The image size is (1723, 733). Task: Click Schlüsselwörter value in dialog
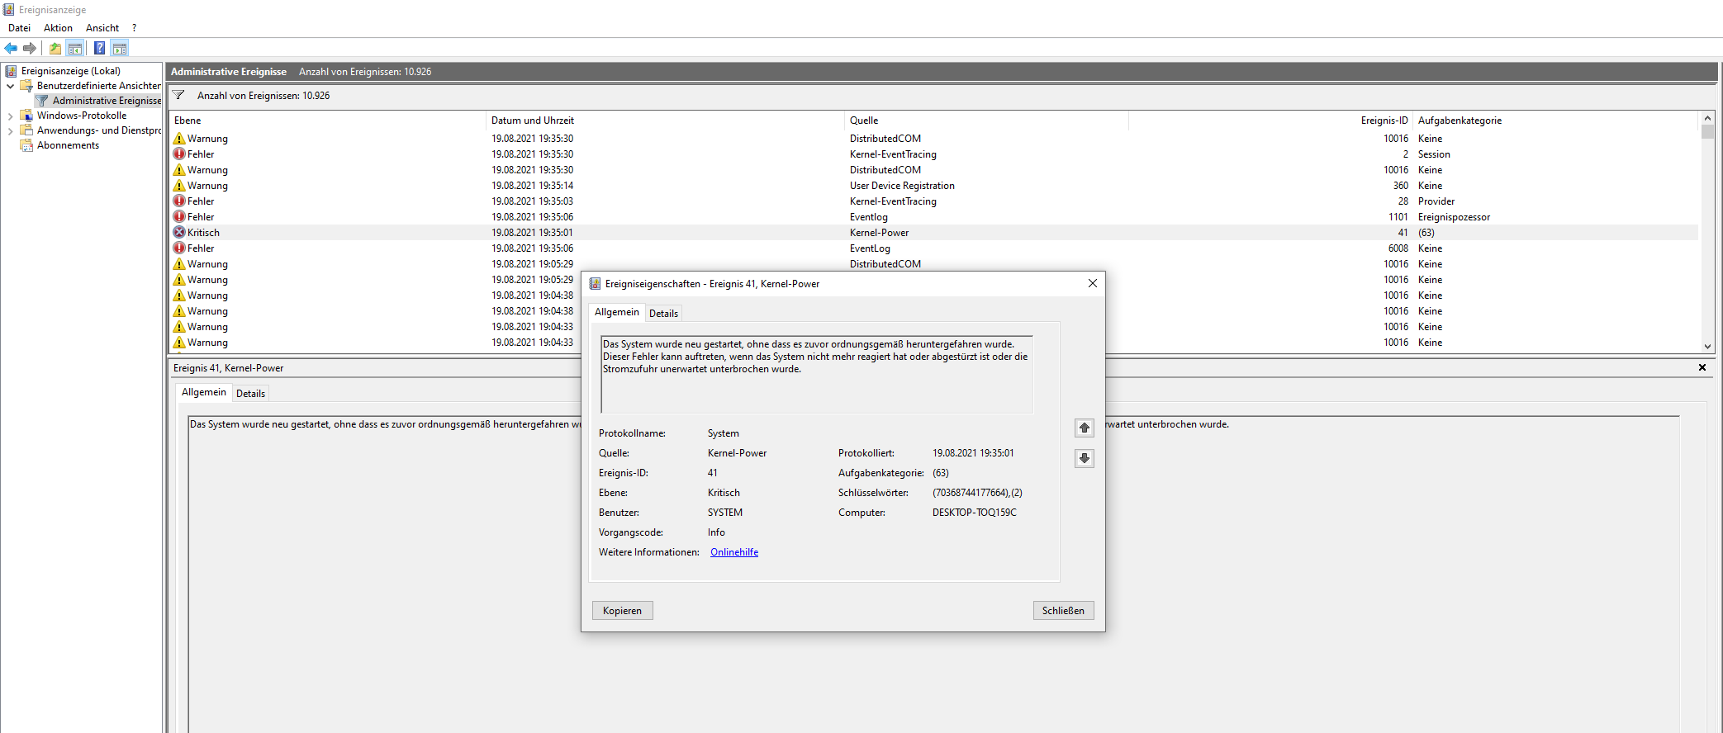[x=977, y=493]
